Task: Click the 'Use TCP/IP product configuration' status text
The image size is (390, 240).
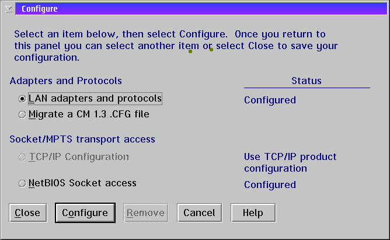Action: [x=290, y=163]
